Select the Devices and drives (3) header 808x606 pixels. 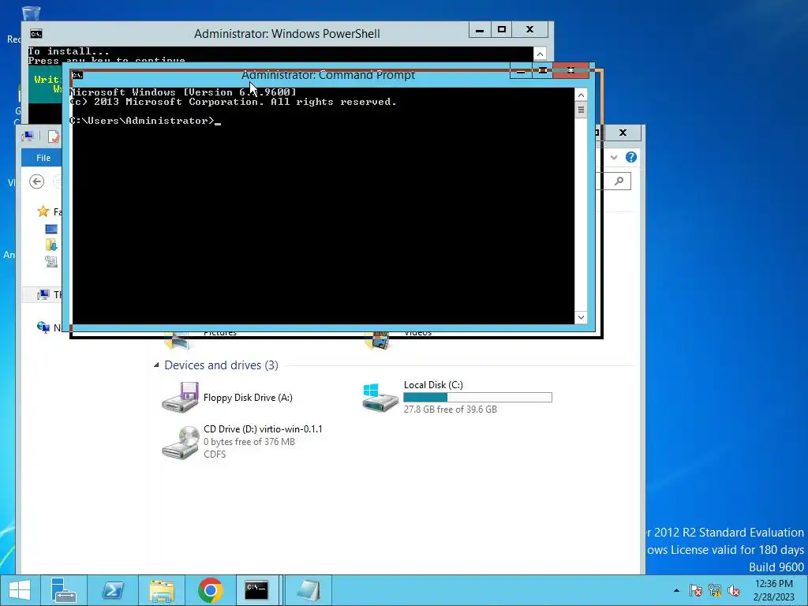(x=221, y=365)
